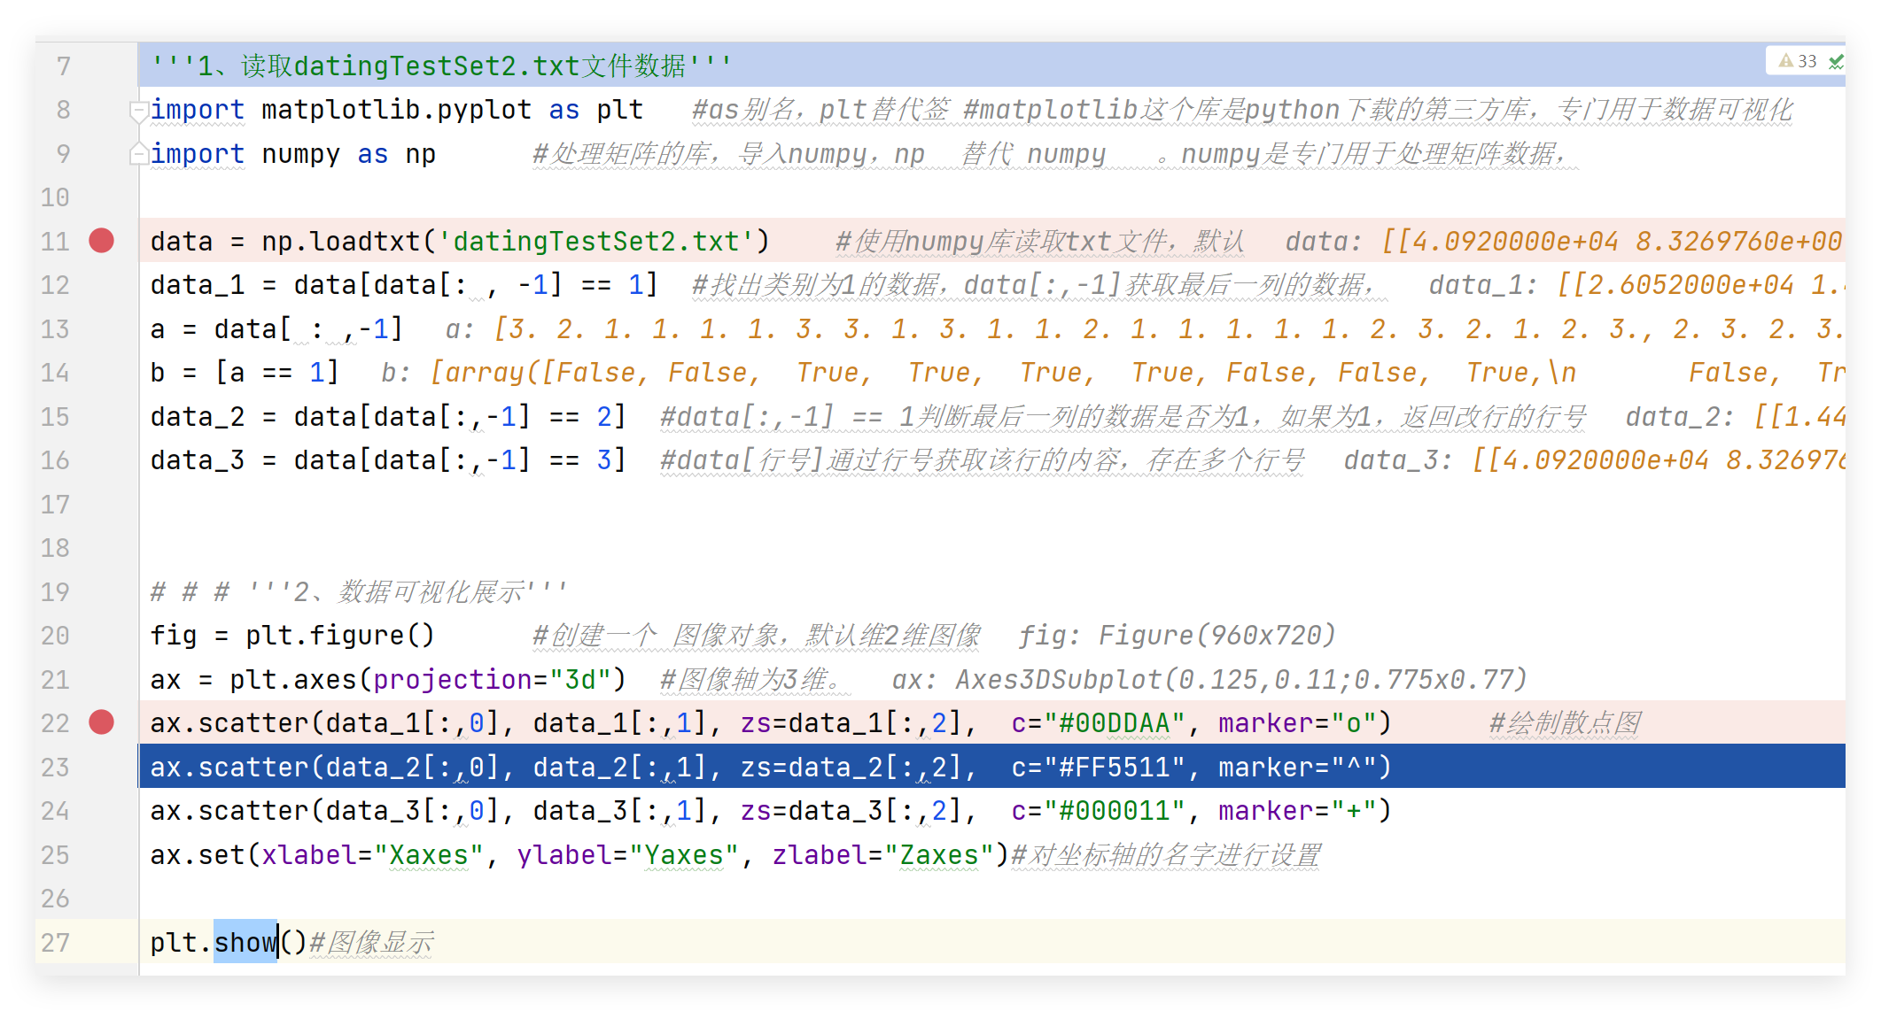Click the inline debug value 'data_3:' on line 16

1398,460
